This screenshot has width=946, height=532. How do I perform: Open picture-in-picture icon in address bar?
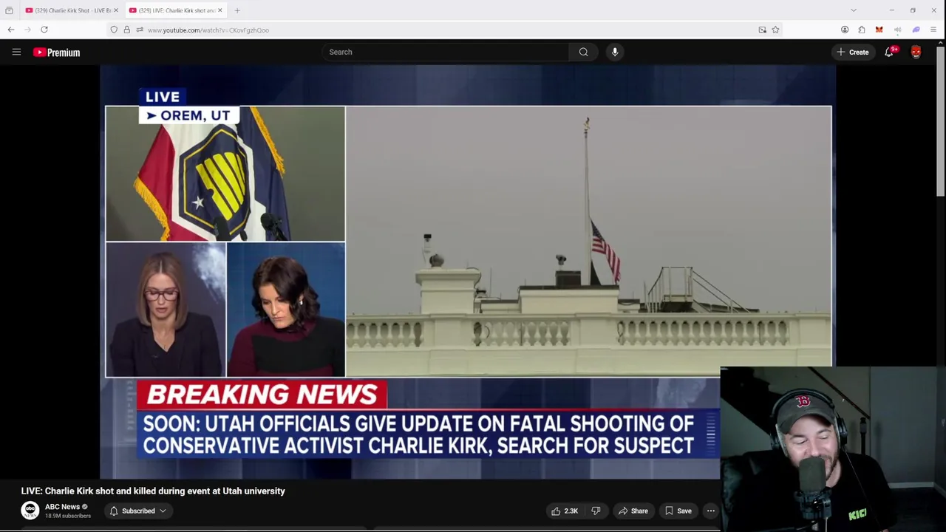tap(762, 30)
